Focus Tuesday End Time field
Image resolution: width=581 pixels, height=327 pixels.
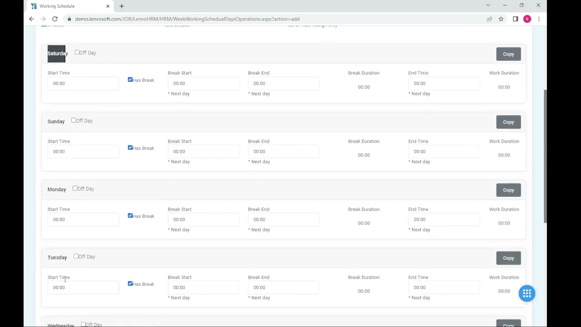coord(444,287)
